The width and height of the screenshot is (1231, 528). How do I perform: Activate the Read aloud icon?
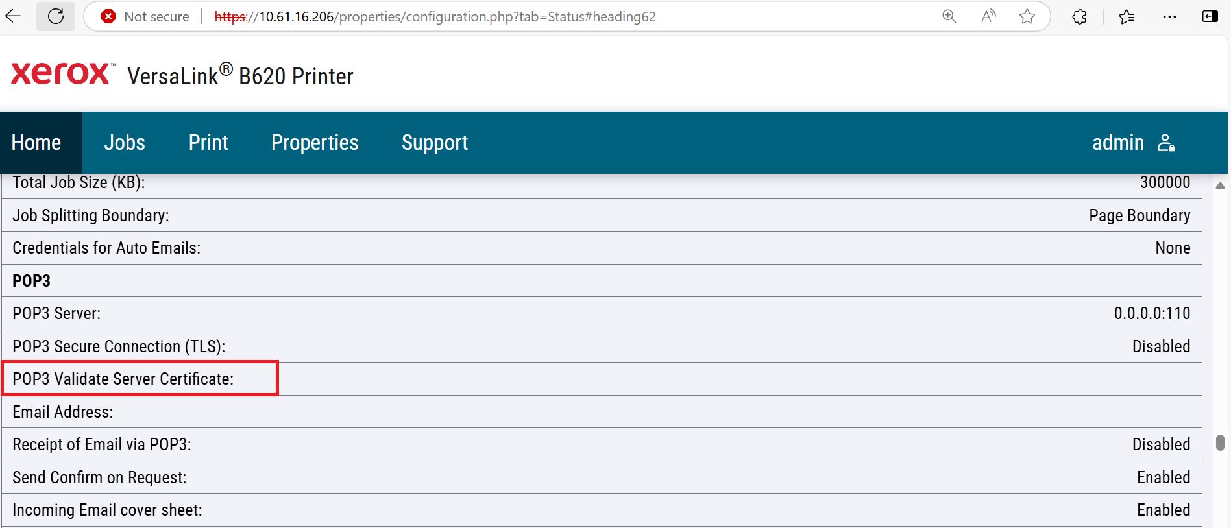tap(988, 17)
